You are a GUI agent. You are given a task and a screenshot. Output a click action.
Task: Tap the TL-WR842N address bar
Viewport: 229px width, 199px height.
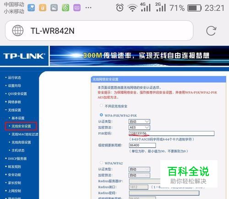pos(99,31)
